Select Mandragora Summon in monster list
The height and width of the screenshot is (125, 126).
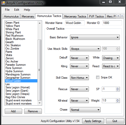[x=21, y=74]
